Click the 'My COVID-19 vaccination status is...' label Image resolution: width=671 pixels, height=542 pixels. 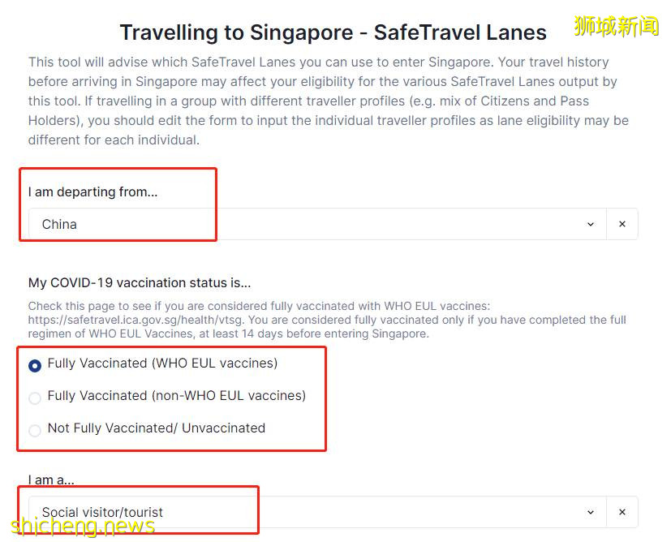tap(140, 282)
